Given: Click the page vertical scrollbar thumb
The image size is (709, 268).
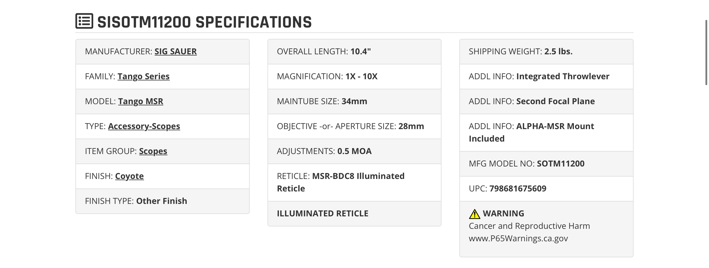Looking at the screenshot, I should click(706, 53).
